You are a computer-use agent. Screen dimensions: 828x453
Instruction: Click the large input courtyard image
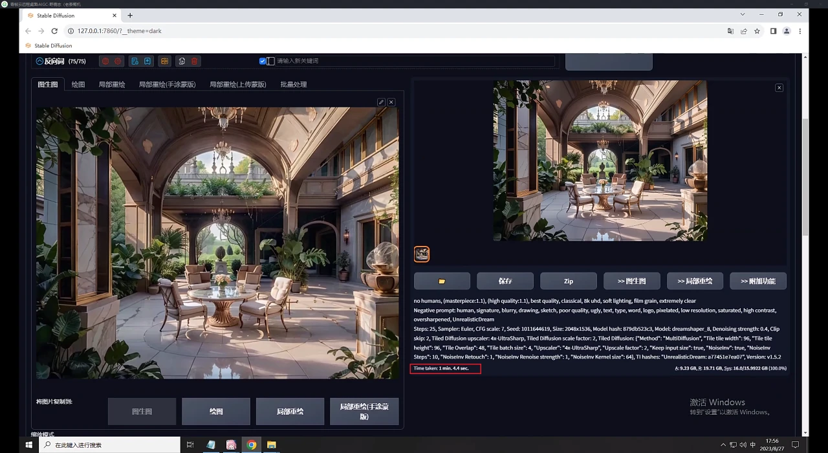point(217,243)
